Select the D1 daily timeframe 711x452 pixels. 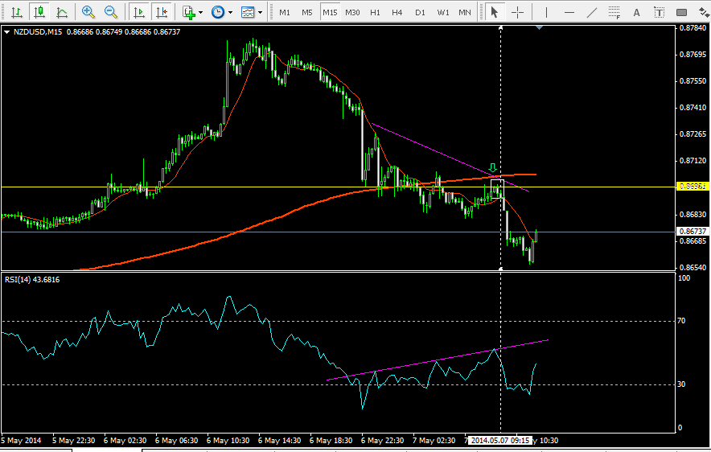tap(420, 12)
